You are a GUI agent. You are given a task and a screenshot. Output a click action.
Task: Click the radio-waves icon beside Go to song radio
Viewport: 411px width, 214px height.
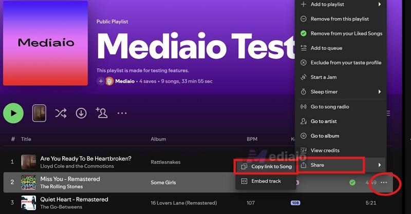[303, 107]
